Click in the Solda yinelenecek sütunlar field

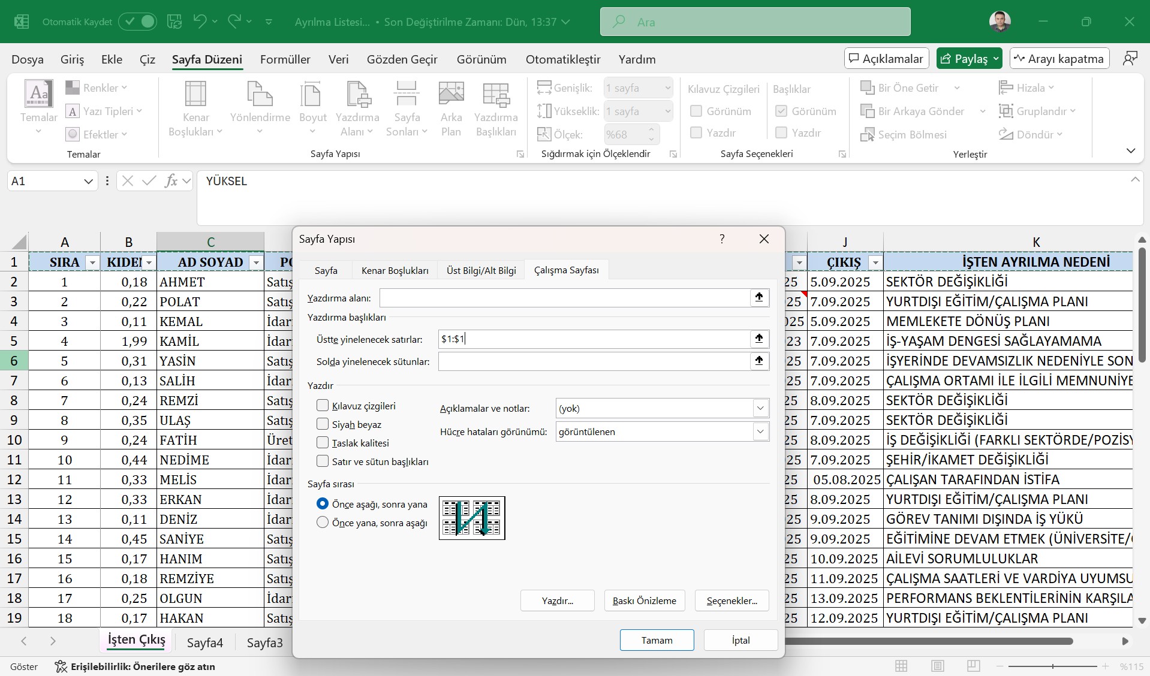(x=594, y=361)
